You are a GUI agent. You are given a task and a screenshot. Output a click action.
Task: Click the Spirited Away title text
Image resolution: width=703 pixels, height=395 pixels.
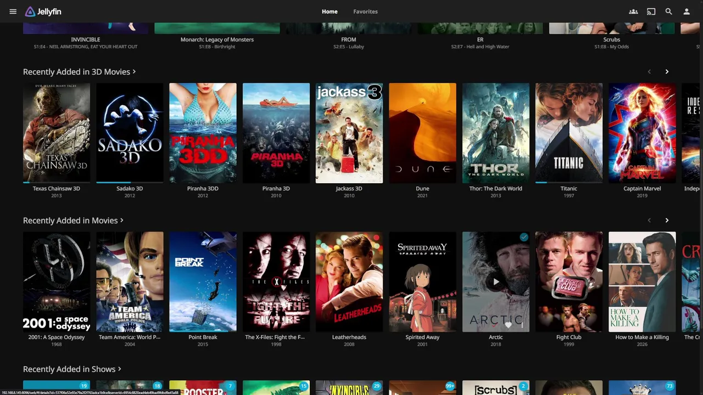coord(422,337)
